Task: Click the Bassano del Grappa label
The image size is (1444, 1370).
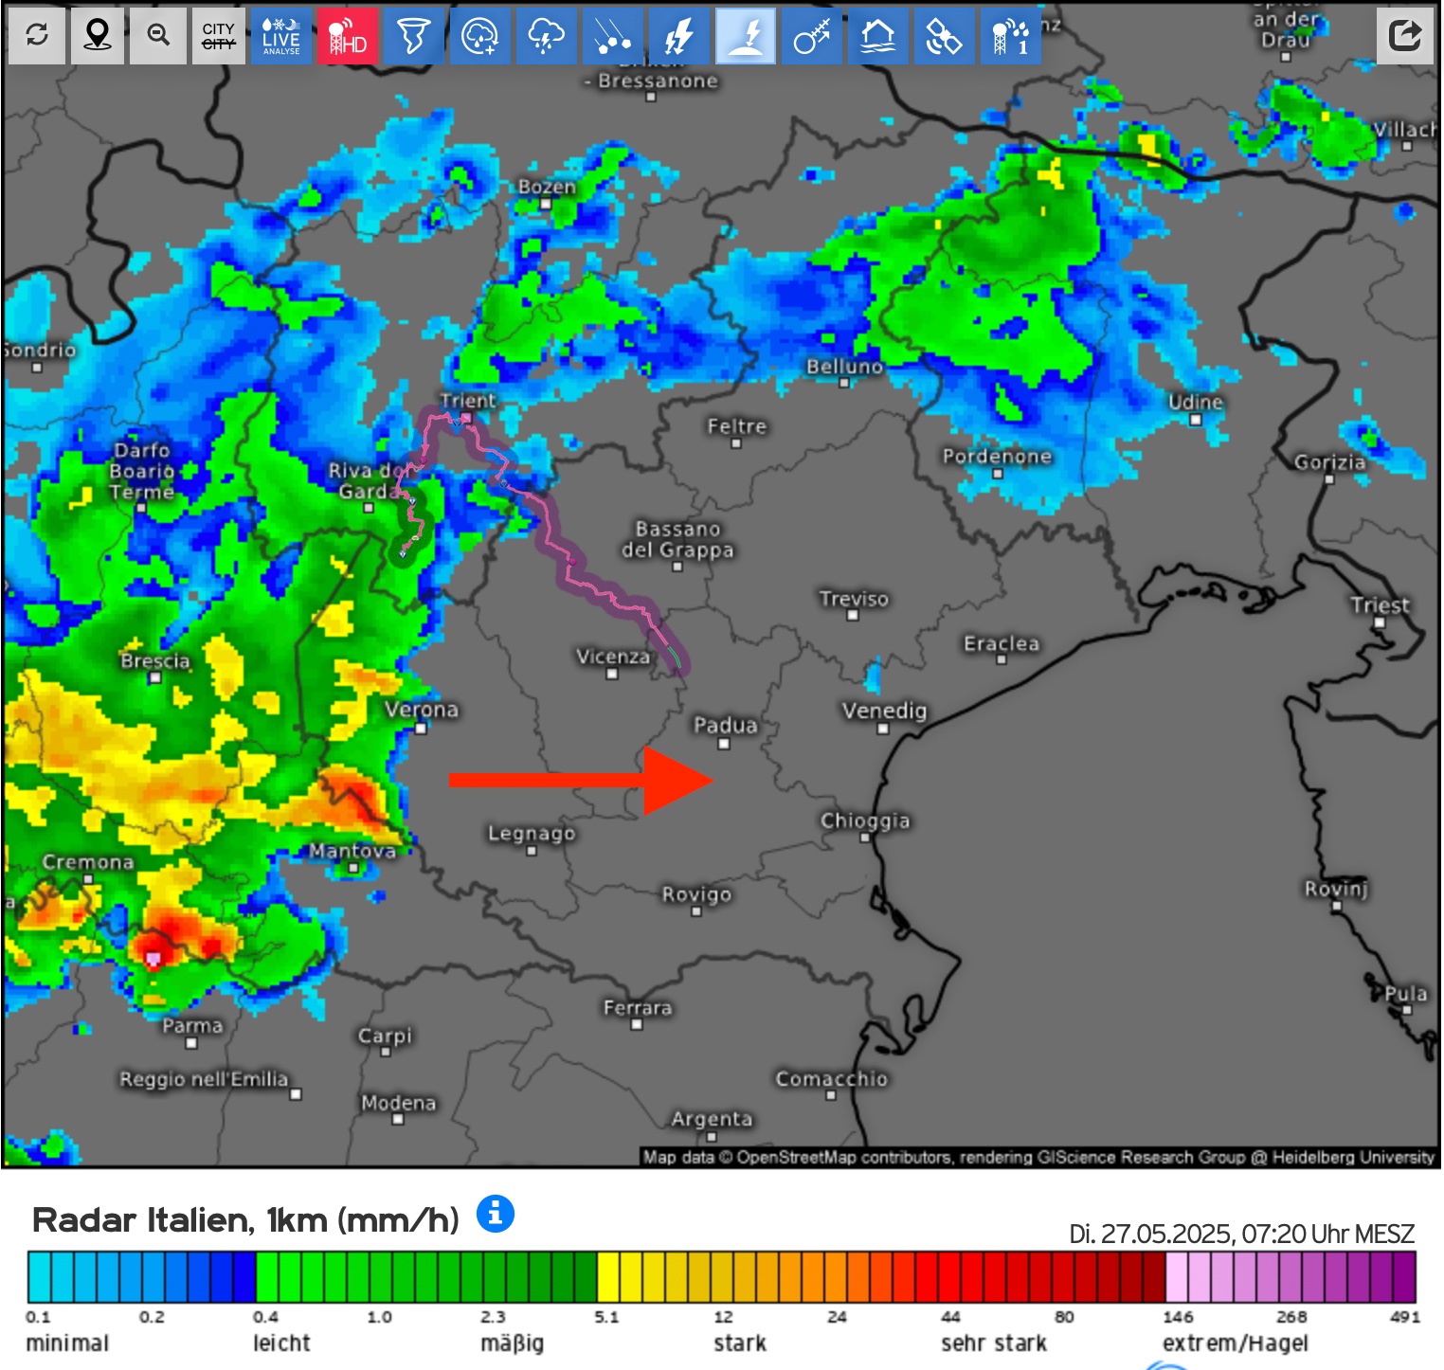Action: pyautogui.click(x=677, y=539)
